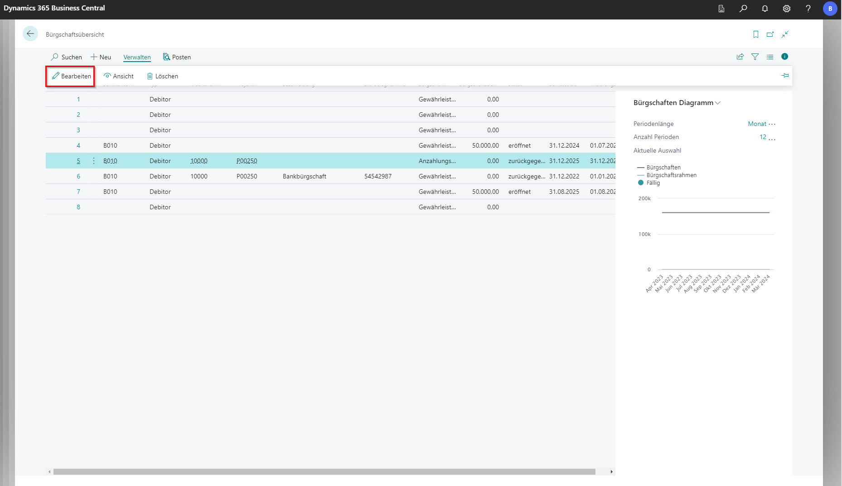
Task: Click the horizontal scrollbar thumb
Action: [324, 472]
